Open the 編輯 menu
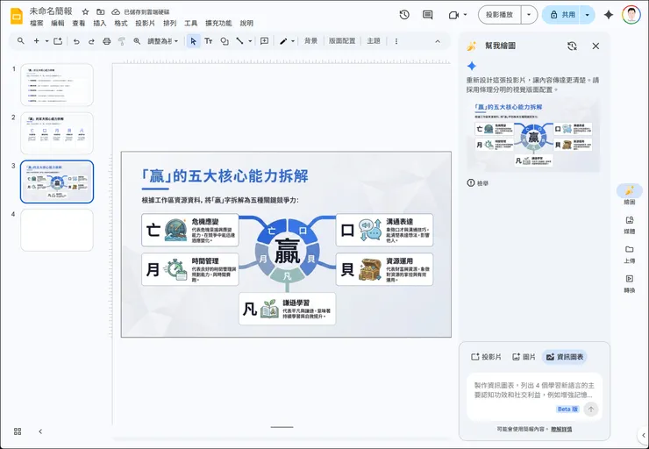The image size is (649, 449). 58,23
